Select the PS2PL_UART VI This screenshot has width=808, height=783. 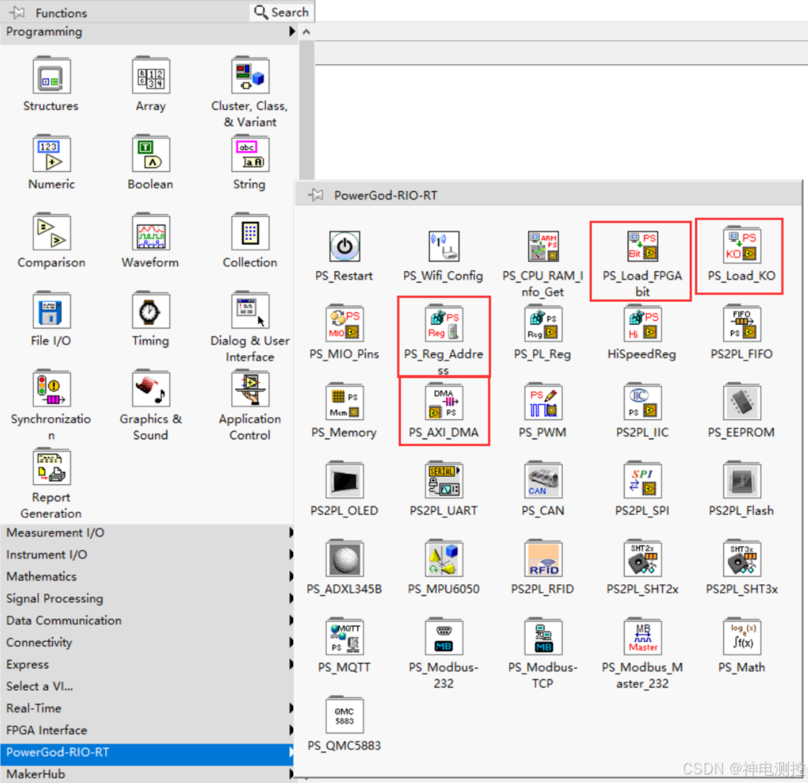point(444,480)
